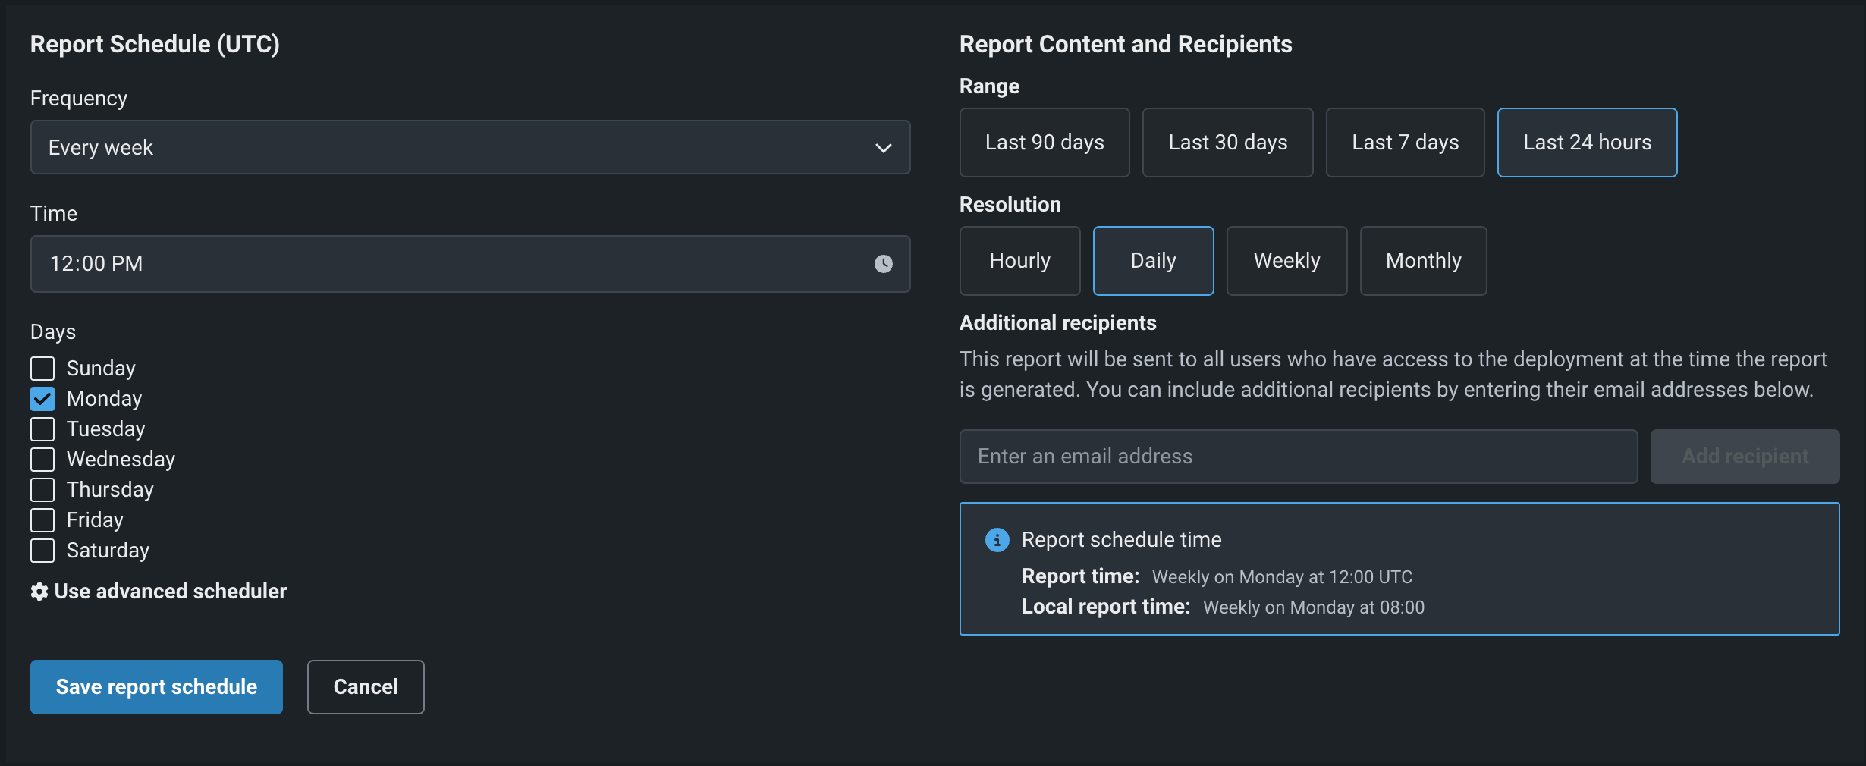Image resolution: width=1866 pixels, height=766 pixels.
Task: Set resolution to Hourly
Action: (x=1019, y=261)
